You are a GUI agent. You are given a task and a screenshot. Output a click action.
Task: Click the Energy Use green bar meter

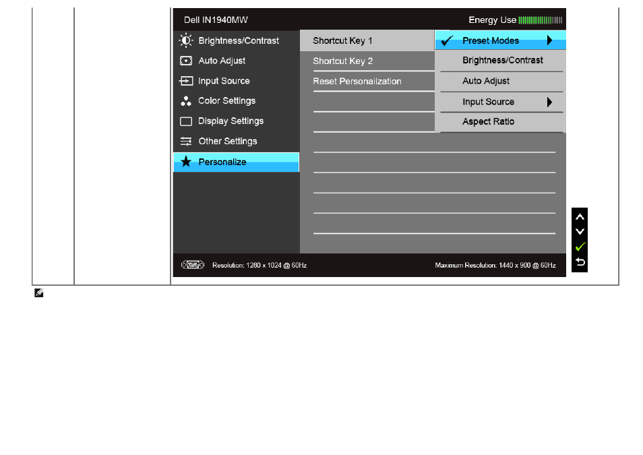tap(540, 20)
